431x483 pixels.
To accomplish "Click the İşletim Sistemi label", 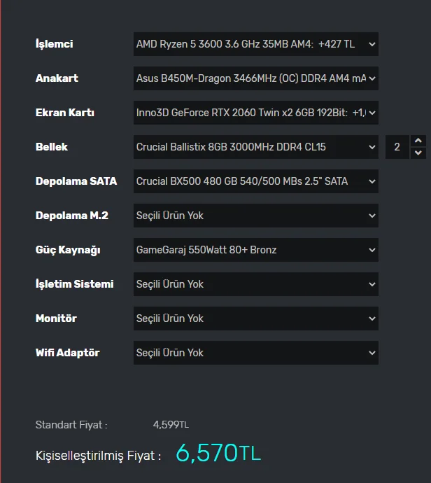I will click(x=74, y=284).
